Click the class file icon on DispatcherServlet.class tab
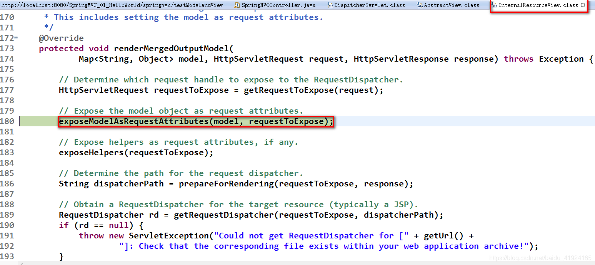Screen dimensions: 595x265 [x=329, y=5]
